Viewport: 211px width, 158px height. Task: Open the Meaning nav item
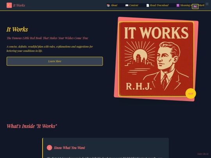click(x=184, y=5)
